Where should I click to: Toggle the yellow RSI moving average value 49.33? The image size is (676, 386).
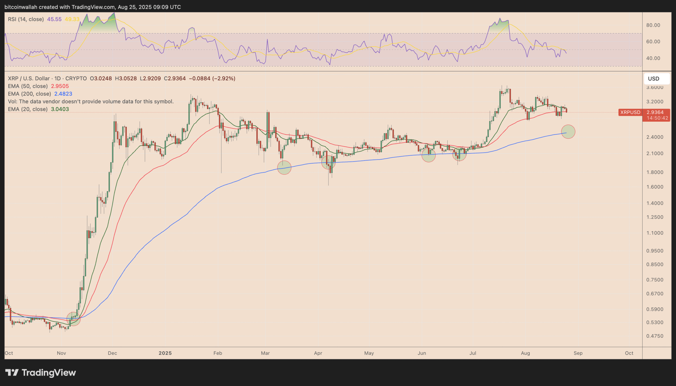click(x=72, y=19)
